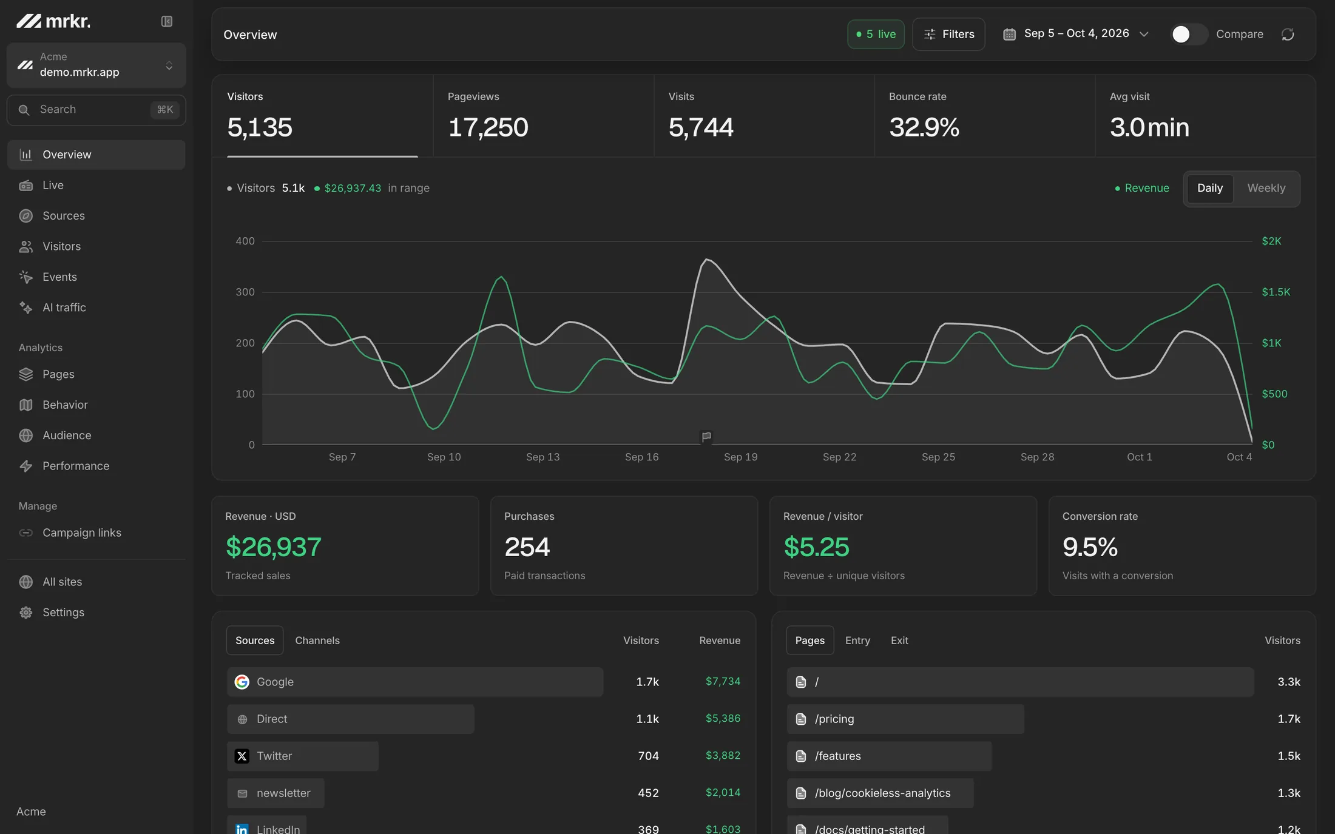Collapse the sidebar panel icon
Viewport: 1335px width, 834px height.
(x=167, y=21)
